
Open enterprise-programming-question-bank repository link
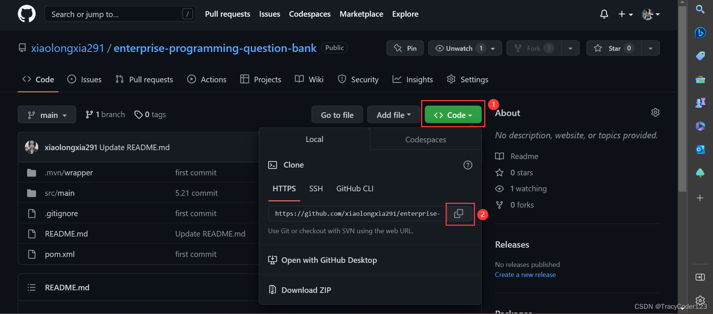[215, 48]
